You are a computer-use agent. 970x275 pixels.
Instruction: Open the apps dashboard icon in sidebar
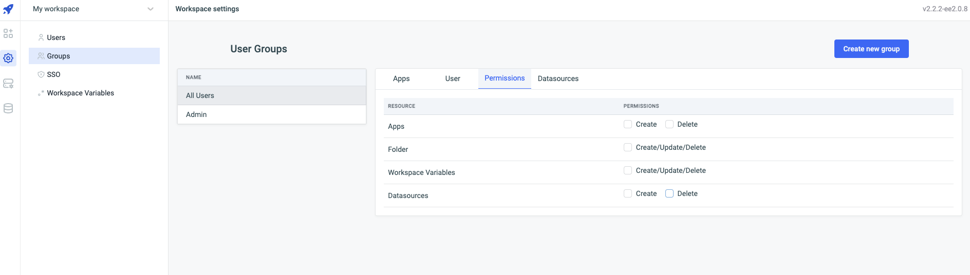(x=8, y=33)
